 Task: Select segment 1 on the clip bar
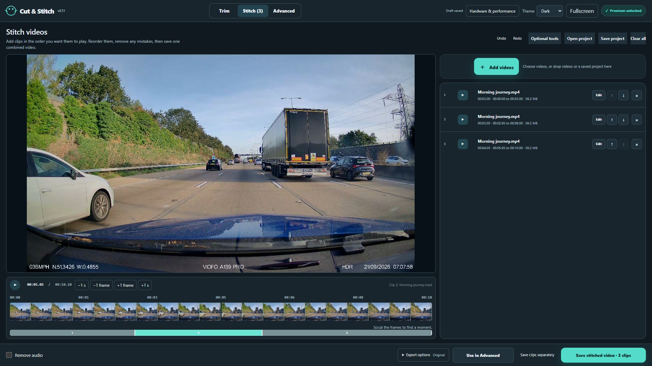click(72, 333)
